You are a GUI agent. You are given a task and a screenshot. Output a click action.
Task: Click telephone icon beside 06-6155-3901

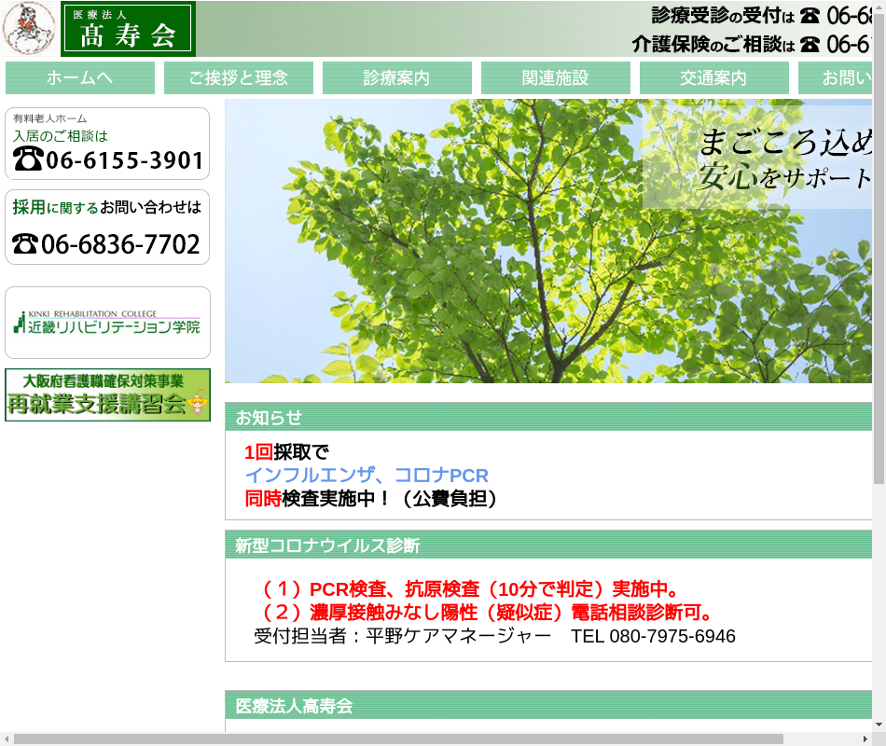point(29,160)
